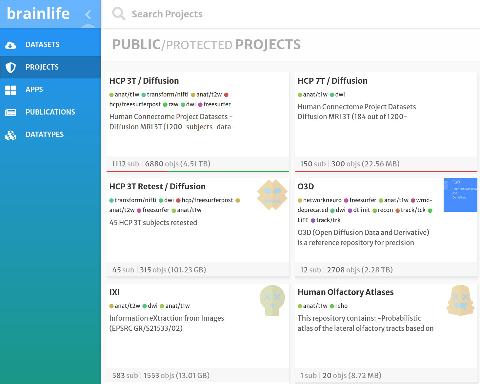
Task: Click the search magnifying glass icon
Action: click(x=118, y=14)
